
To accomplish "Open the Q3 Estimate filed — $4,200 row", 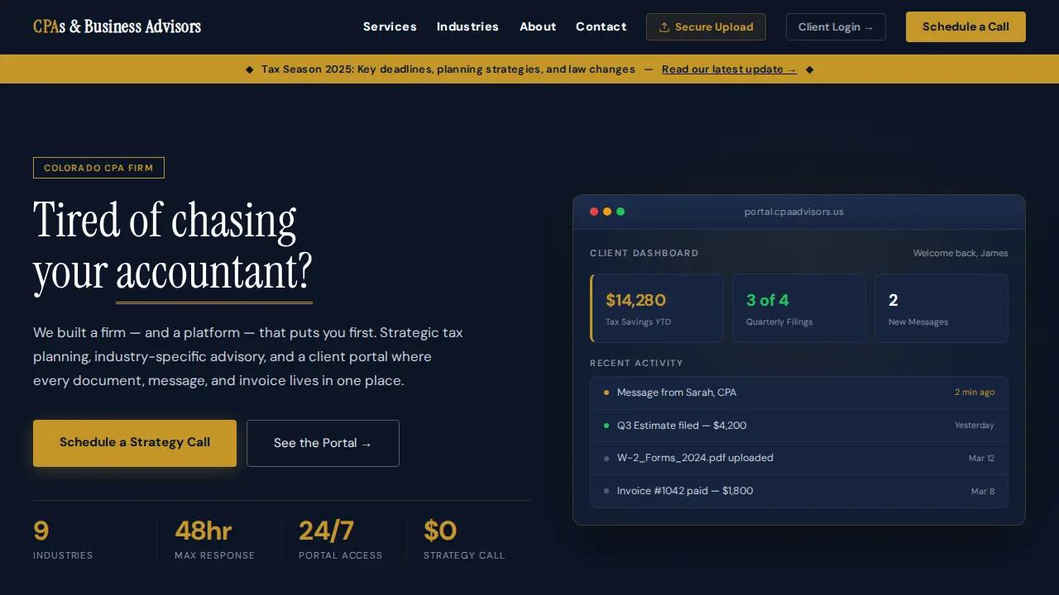I will (x=799, y=426).
